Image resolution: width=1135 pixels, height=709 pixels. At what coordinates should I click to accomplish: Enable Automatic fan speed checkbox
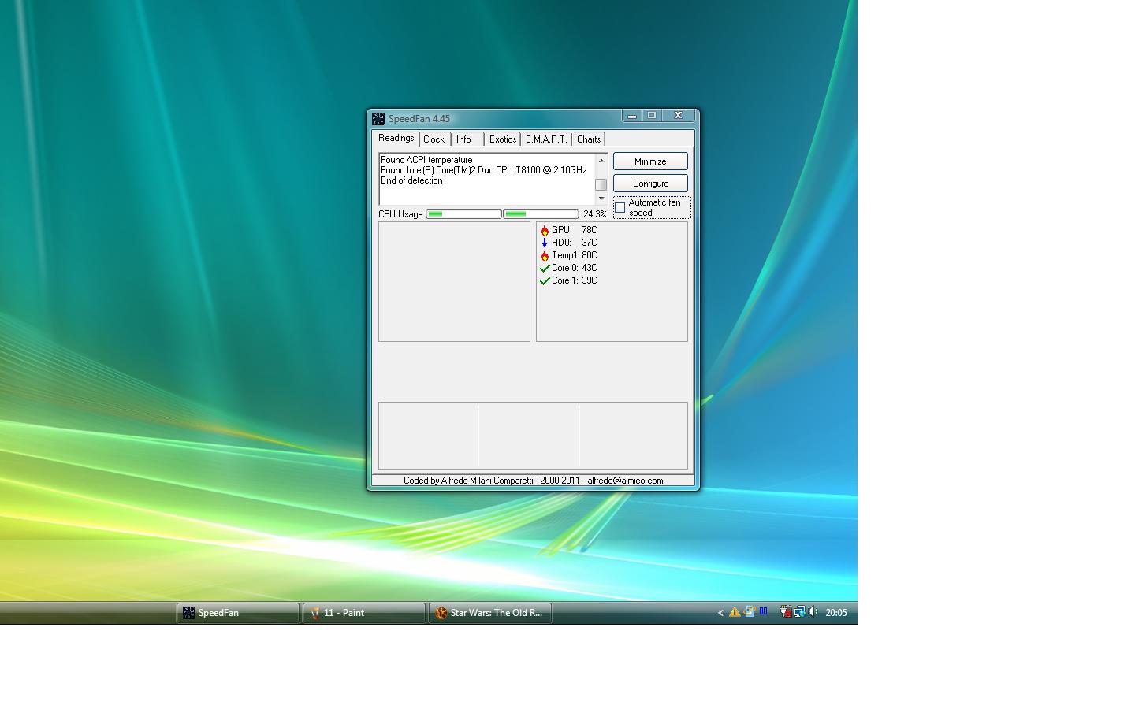(620, 208)
